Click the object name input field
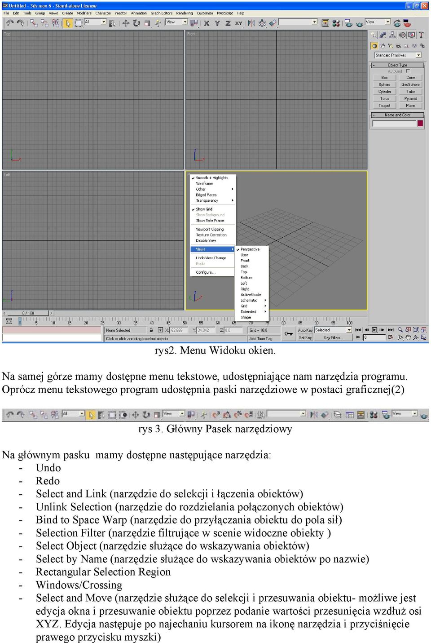431x643 pixels. coord(394,123)
